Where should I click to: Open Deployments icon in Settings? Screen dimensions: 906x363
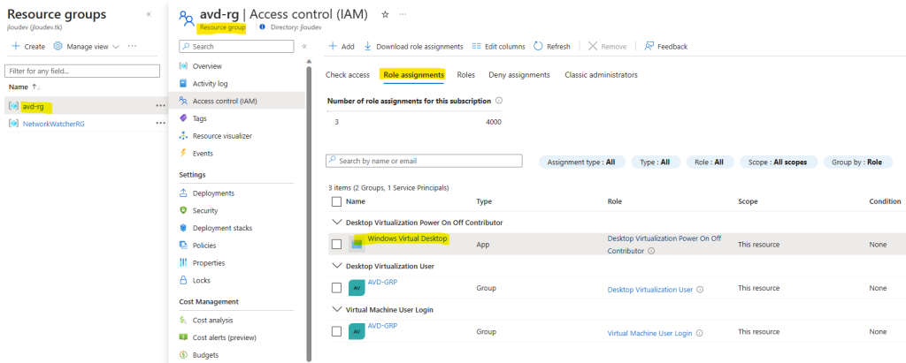point(183,193)
